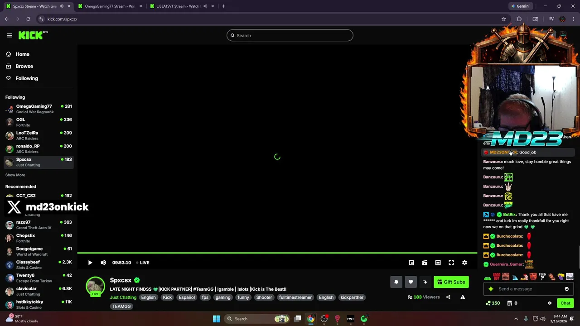580x326 pixels.
Task: Play the stream video
Action: 90,263
